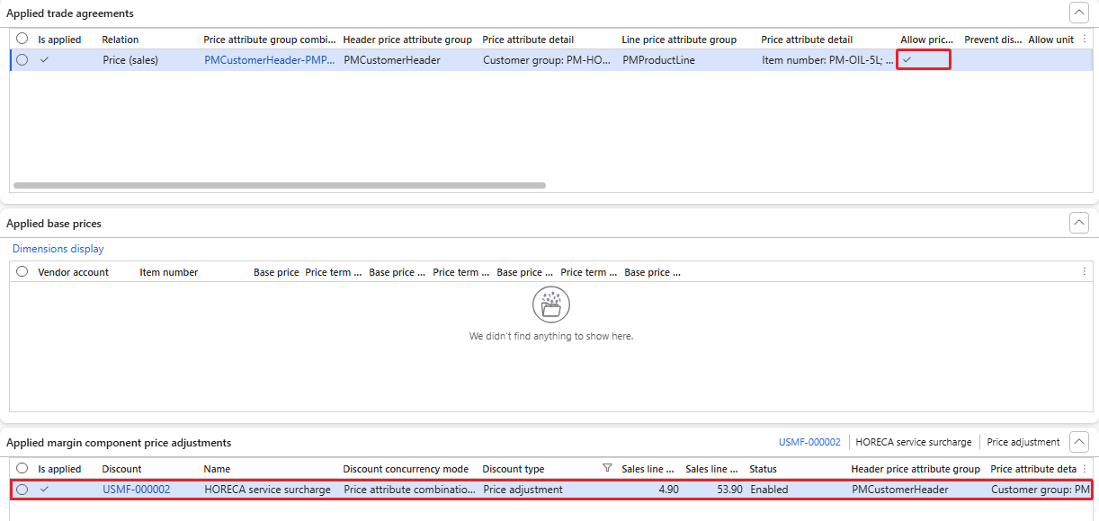
Task: Click Discount type column header
Action: pos(513,469)
